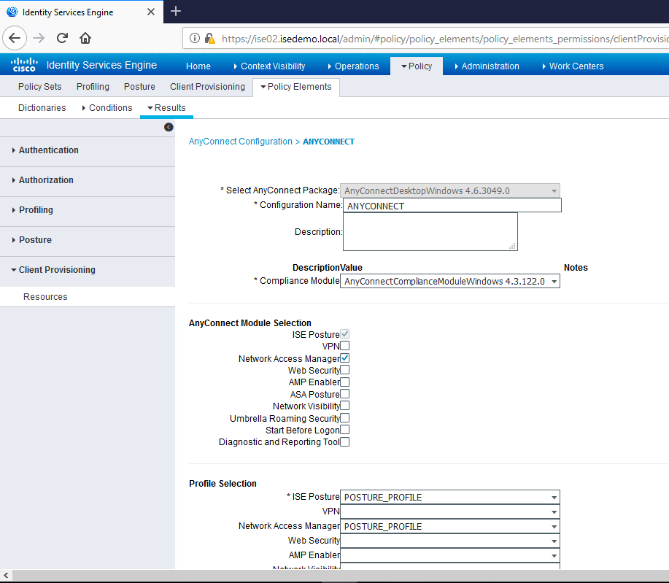Screen dimensions: 669x583
Task: Switch to the Policy Sets tab
Action: pyautogui.click(x=39, y=87)
